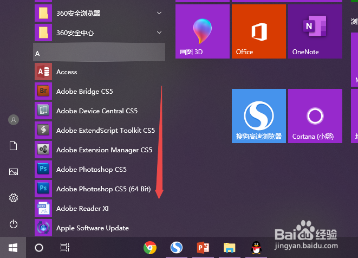This screenshot has width=358, height=258.
Task: Open Adobe Device Central CS5
Action: click(x=99, y=111)
